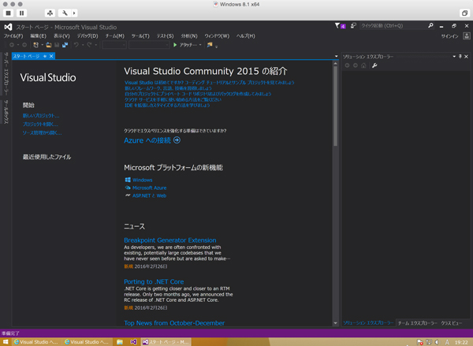The height and width of the screenshot is (346, 473).
Task: Click the feedback icon next to Quick Launch
Action: pos(353,26)
